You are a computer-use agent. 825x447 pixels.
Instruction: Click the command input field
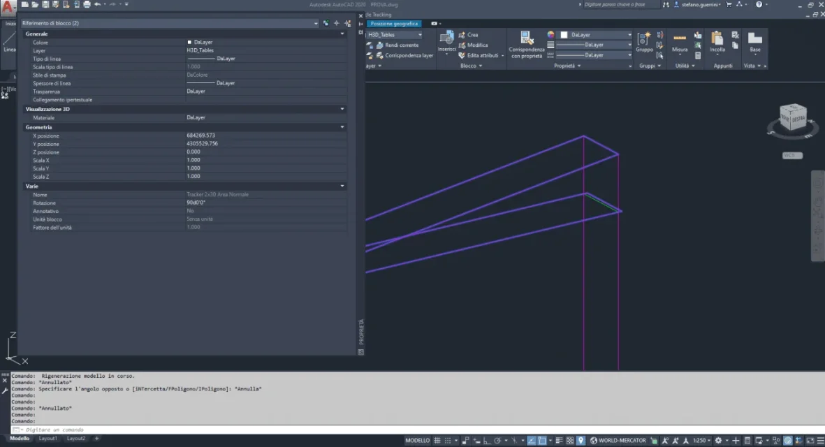[417, 430]
